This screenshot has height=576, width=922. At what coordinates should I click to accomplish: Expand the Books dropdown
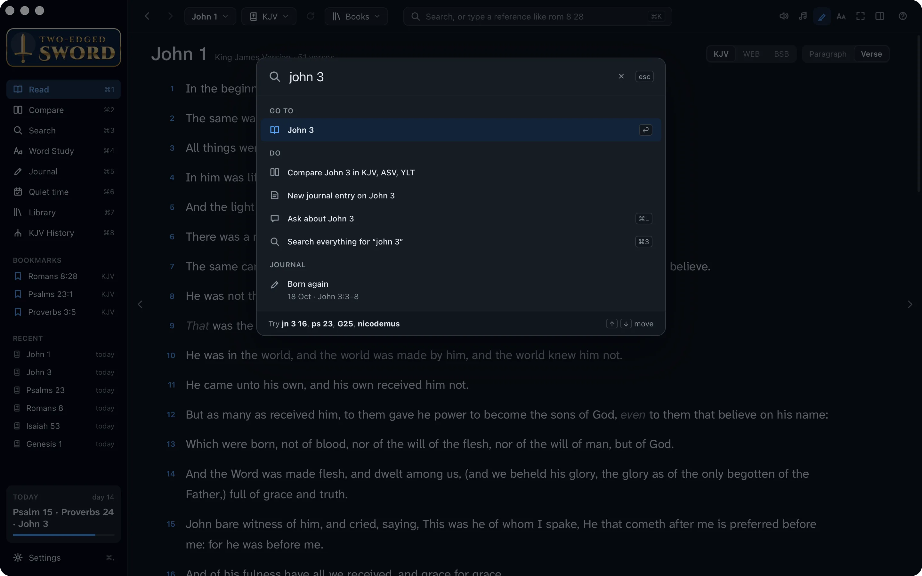coord(356,16)
